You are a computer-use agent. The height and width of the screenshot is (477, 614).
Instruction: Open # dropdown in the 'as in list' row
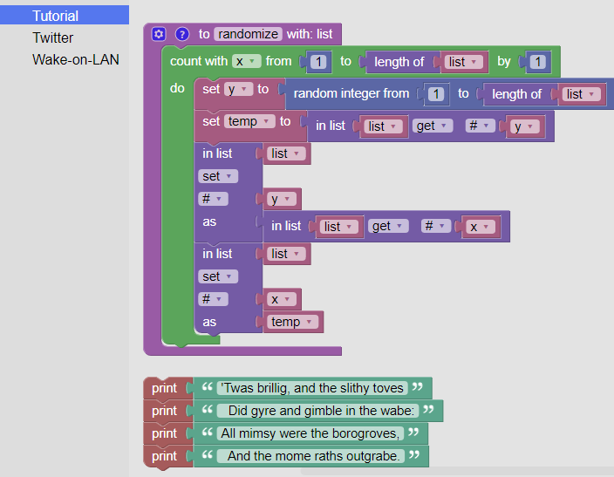click(x=436, y=226)
